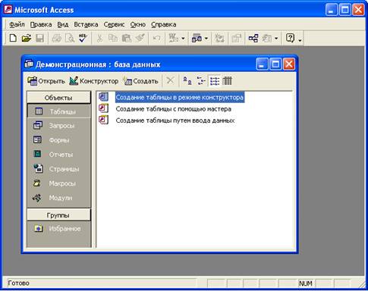Click the delete X icon in database window
Viewport: 368px width, 291px height.
pyautogui.click(x=170, y=81)
